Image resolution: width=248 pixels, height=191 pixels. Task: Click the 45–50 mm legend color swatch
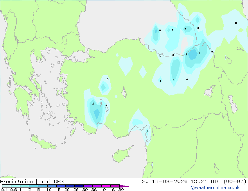pyautogui.click(x=115, y=186)
